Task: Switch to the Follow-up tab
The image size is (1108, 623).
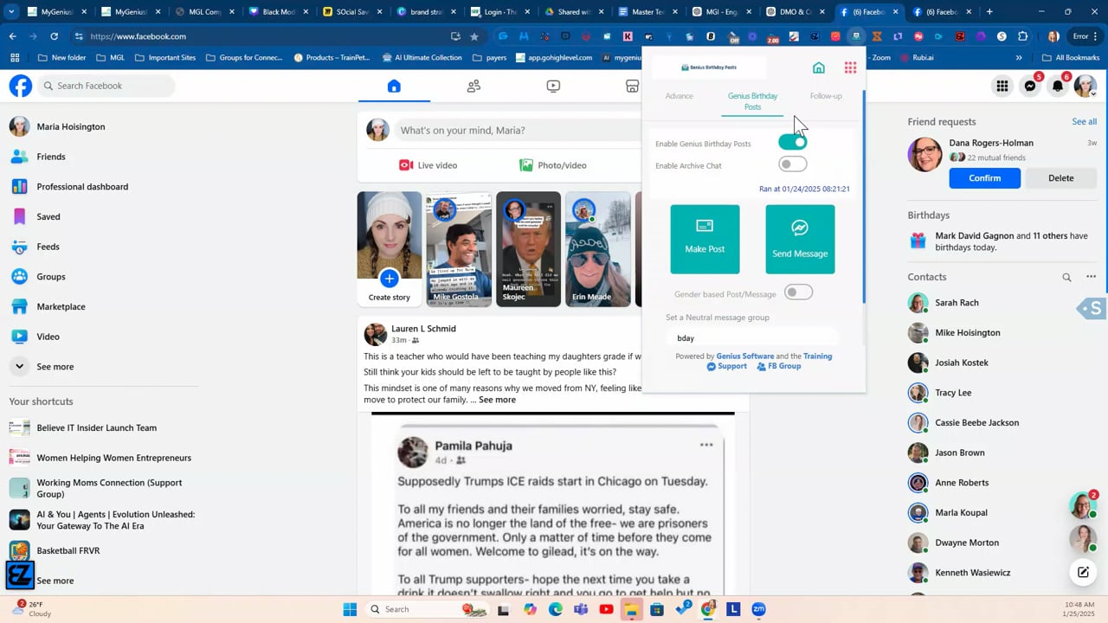Action: point(825,96)
